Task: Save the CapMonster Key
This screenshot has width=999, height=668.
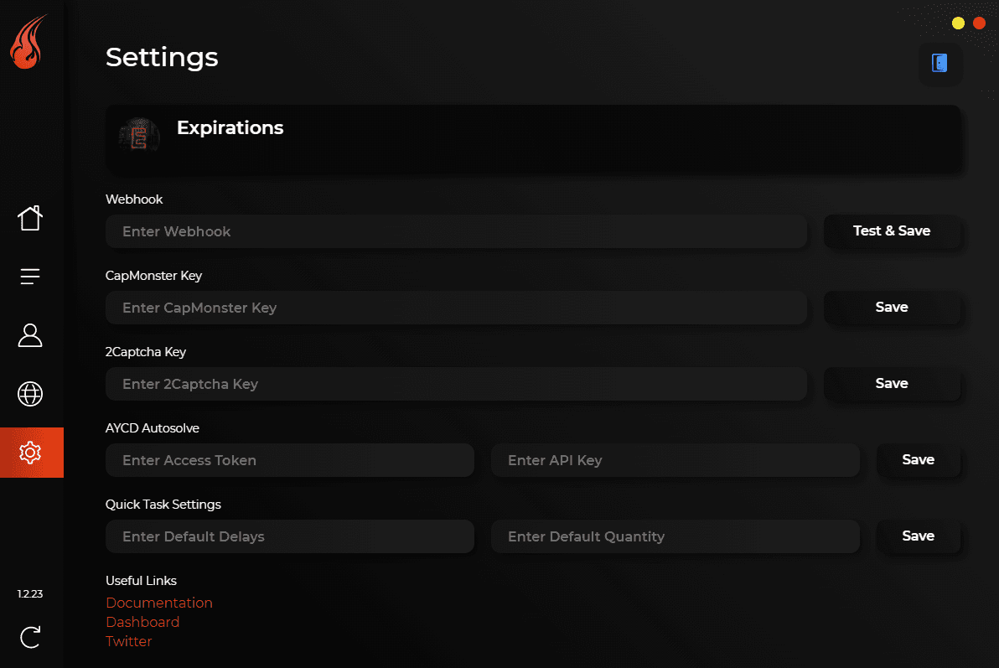Action: (892, 308)
